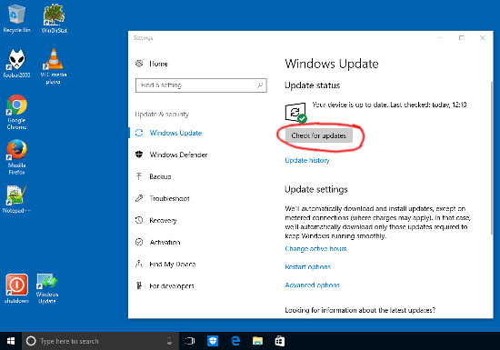This screenshot has height=350, width=500.
Task: Open Restart options link
Action: pos(307,266)
